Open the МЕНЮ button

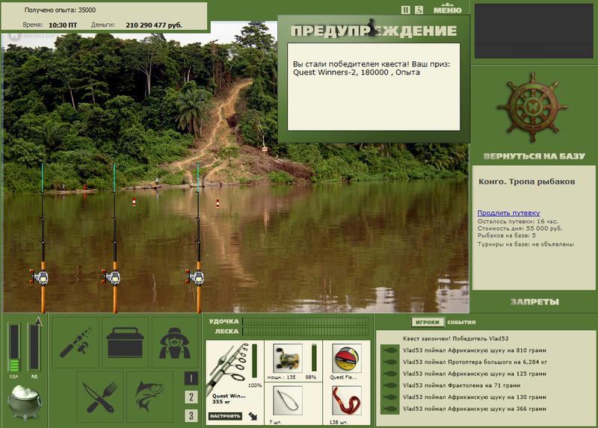[x=447, y=9]
